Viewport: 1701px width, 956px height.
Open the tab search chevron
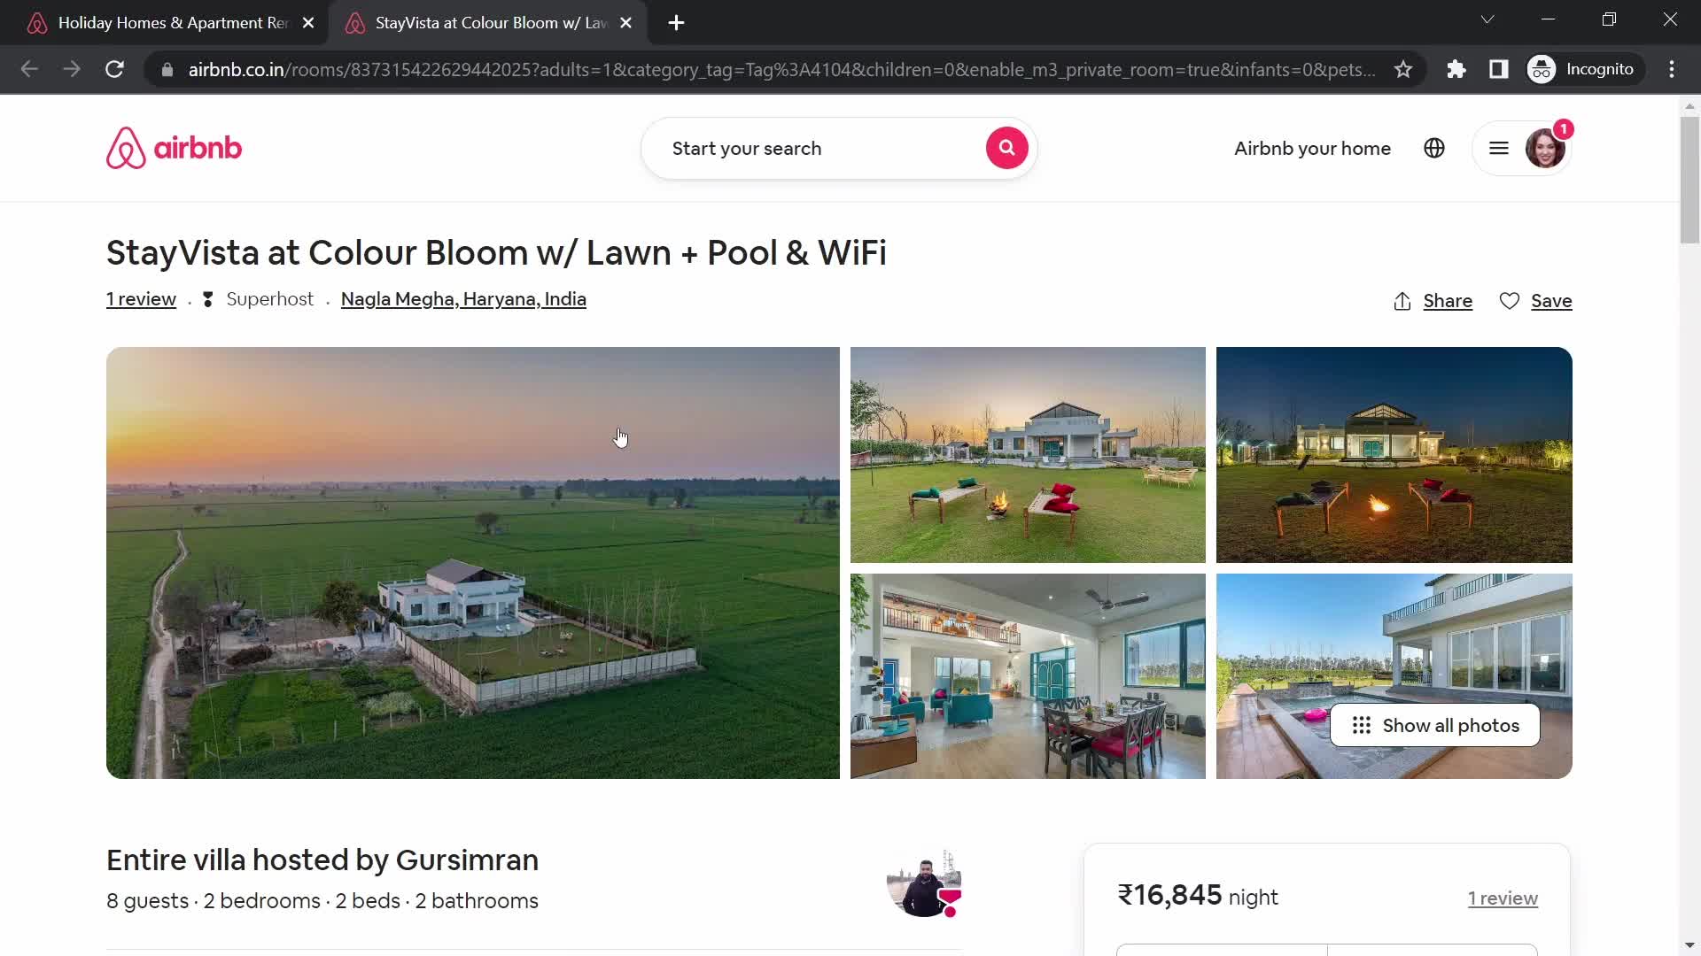click(x=1488, y=19)
